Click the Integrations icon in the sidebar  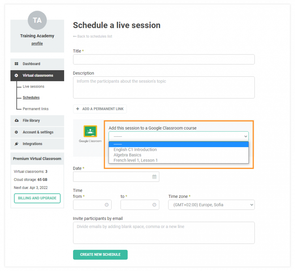coord(16,144)
